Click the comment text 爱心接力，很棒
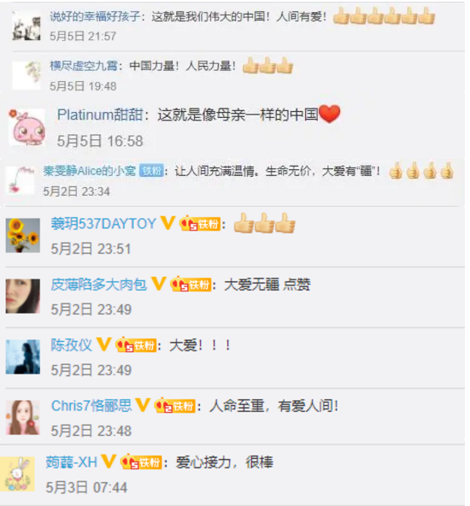 224,462
